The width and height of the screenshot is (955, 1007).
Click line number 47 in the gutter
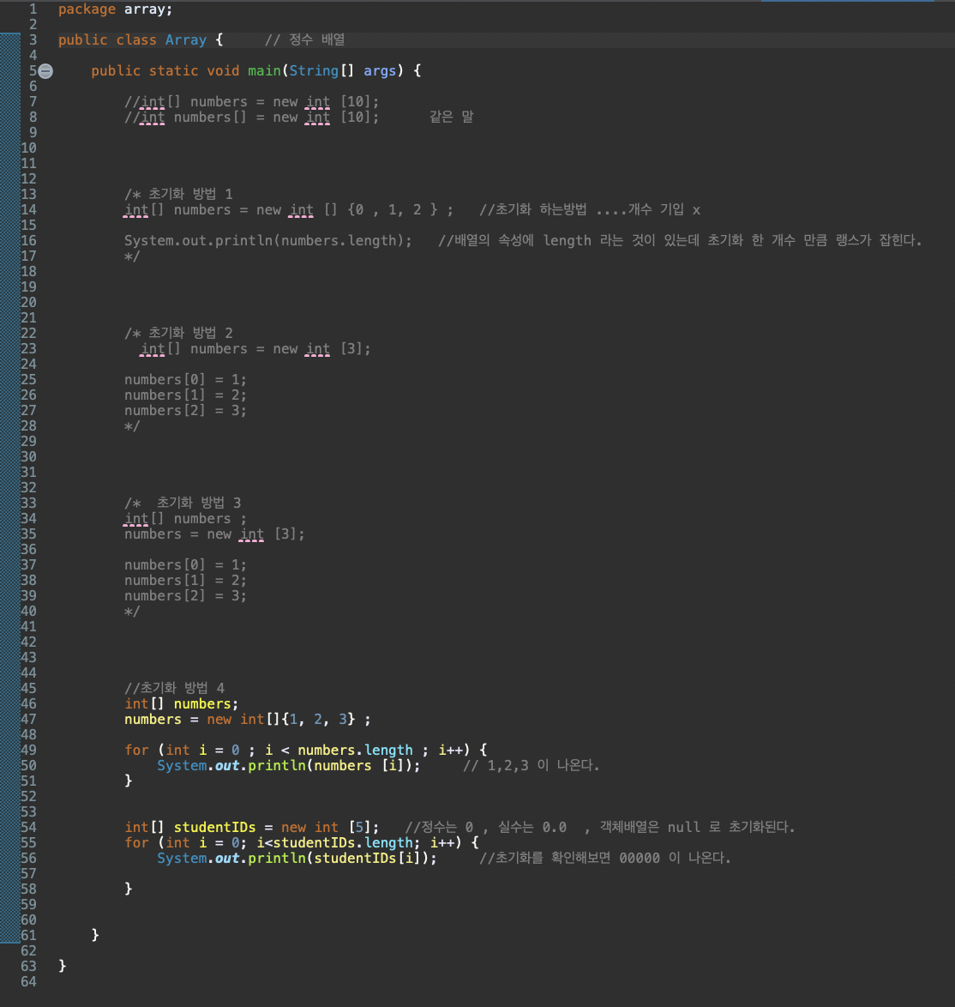point(29,720)
